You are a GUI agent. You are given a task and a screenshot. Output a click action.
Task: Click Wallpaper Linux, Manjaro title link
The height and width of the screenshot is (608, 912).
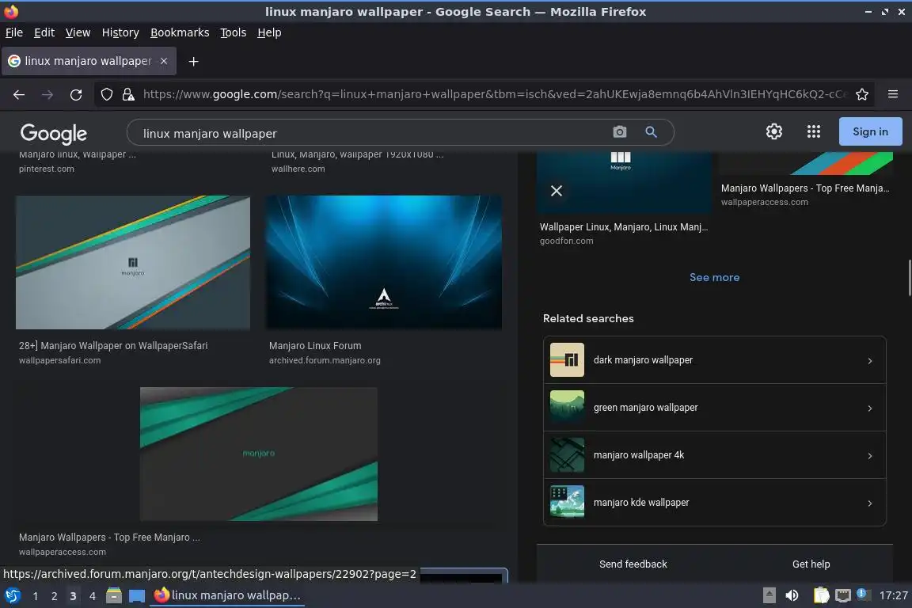coord(624,227)
